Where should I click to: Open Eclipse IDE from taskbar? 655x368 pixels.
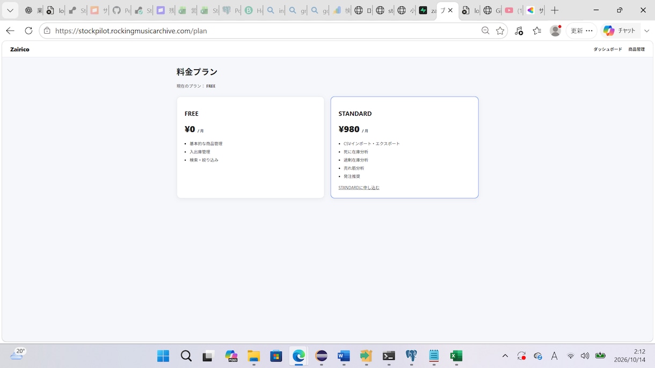[321, 356]
